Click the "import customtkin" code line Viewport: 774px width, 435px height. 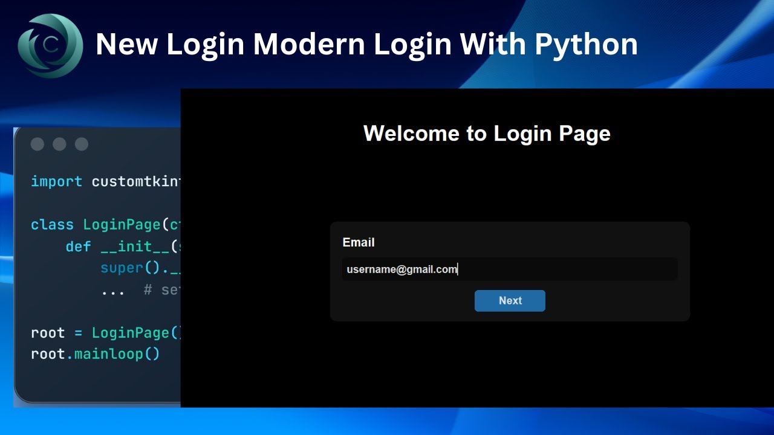pos(106,181)
